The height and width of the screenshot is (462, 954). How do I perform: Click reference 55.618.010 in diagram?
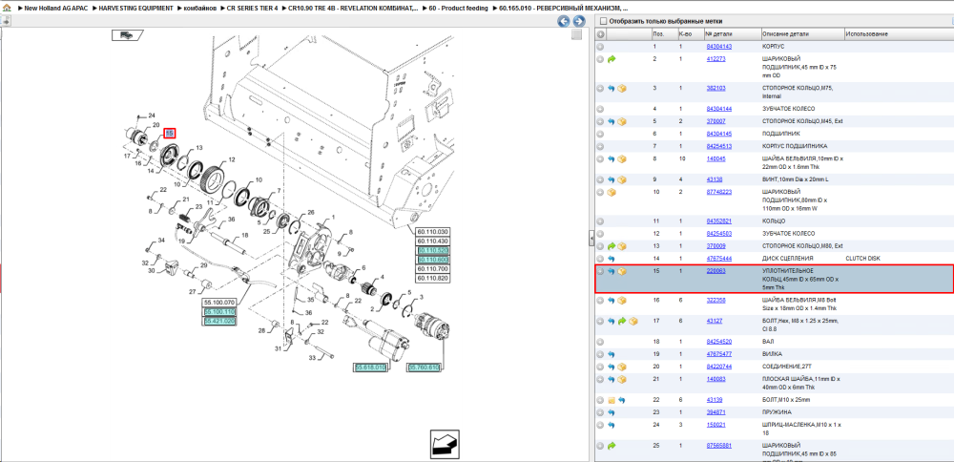[370, 367]
